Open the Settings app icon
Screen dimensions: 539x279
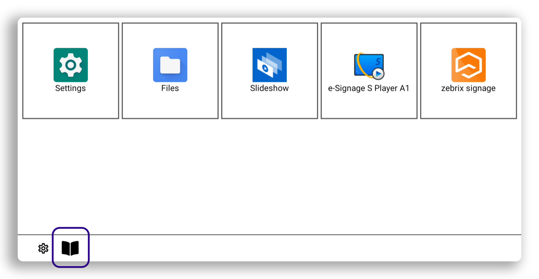tap(71, 65)
